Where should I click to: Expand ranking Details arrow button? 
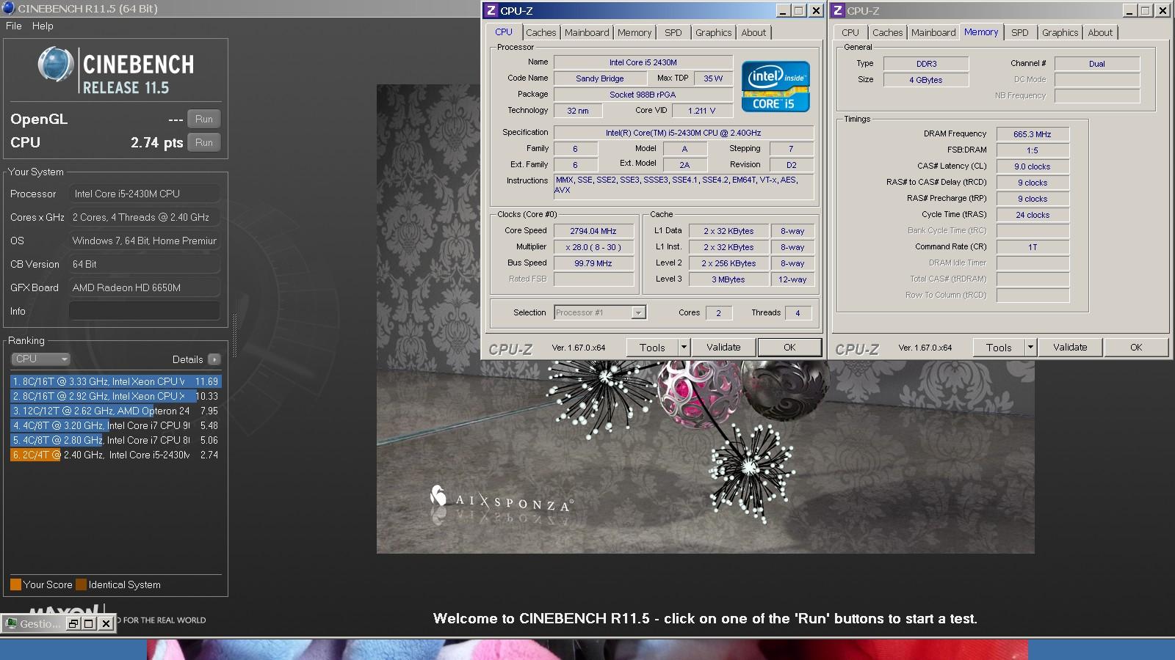[214, 359]
